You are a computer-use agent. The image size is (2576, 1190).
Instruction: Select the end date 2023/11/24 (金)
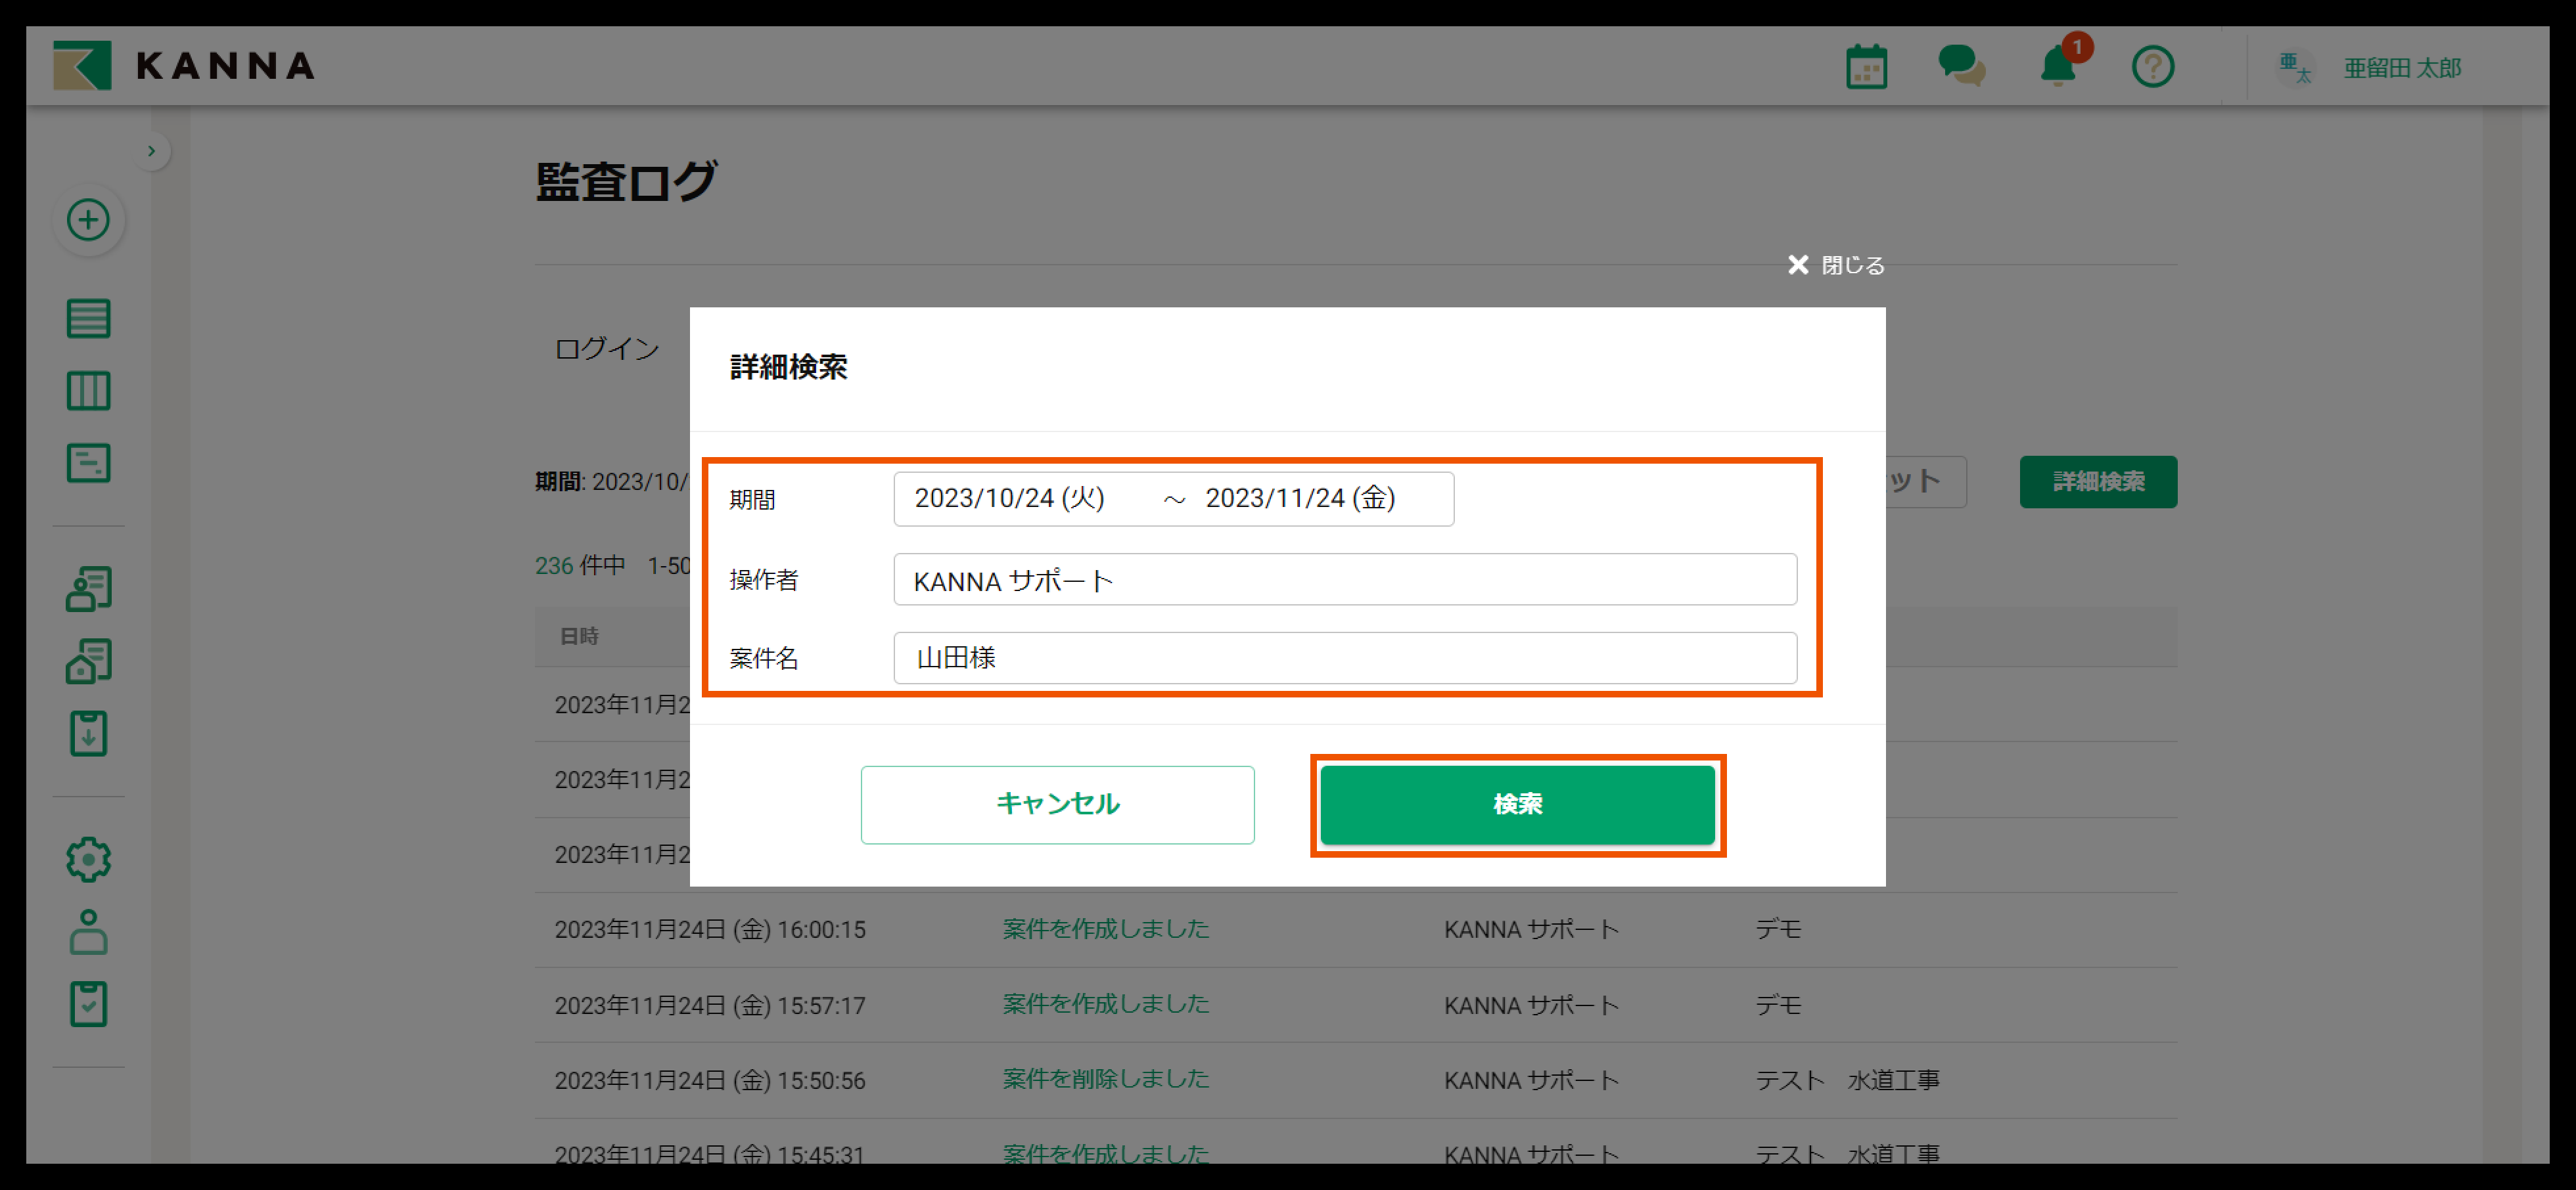tap(1300, 498)
